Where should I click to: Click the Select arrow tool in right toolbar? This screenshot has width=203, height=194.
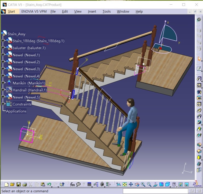pos(199,59)
